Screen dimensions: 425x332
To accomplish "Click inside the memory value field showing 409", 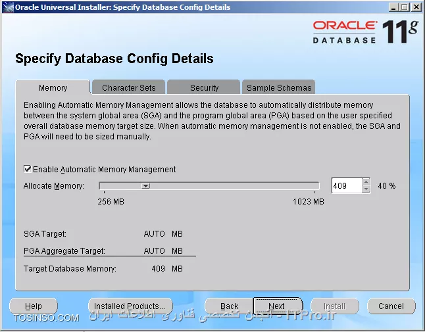I will tap(347, 186).
